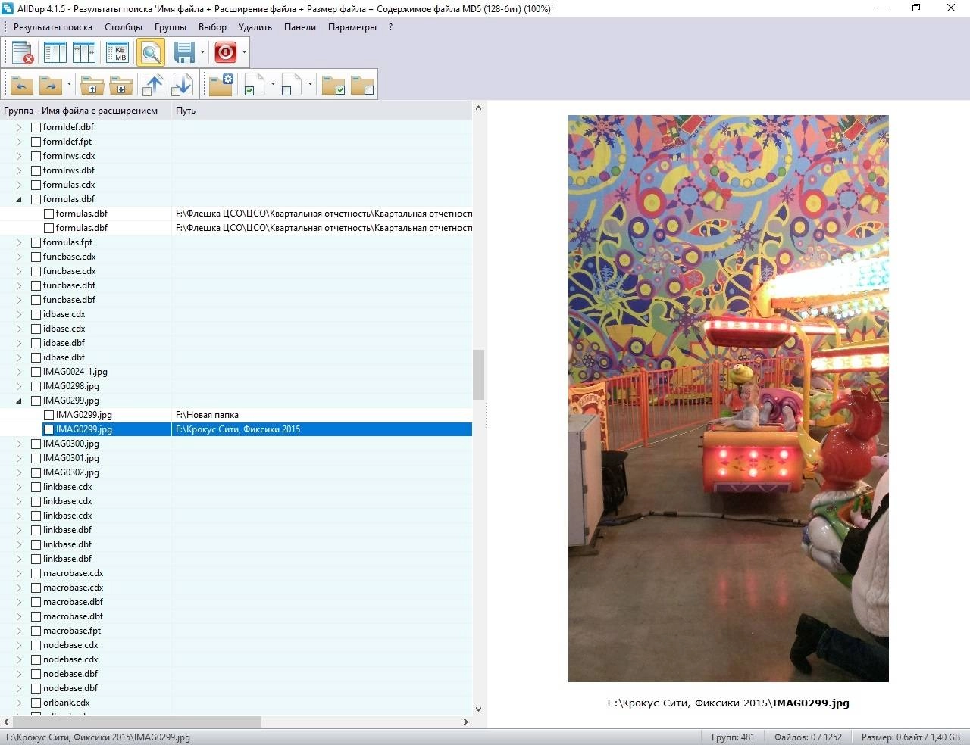Expand the macrobase.fpt group
The height and width of the screenshot is (745, 970).
pyautogui.click(x=19, y=631)
